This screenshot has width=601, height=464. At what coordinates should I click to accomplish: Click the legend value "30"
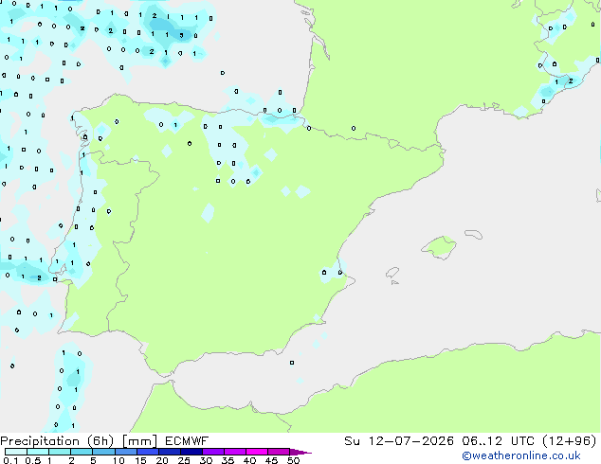pos(206,460)
